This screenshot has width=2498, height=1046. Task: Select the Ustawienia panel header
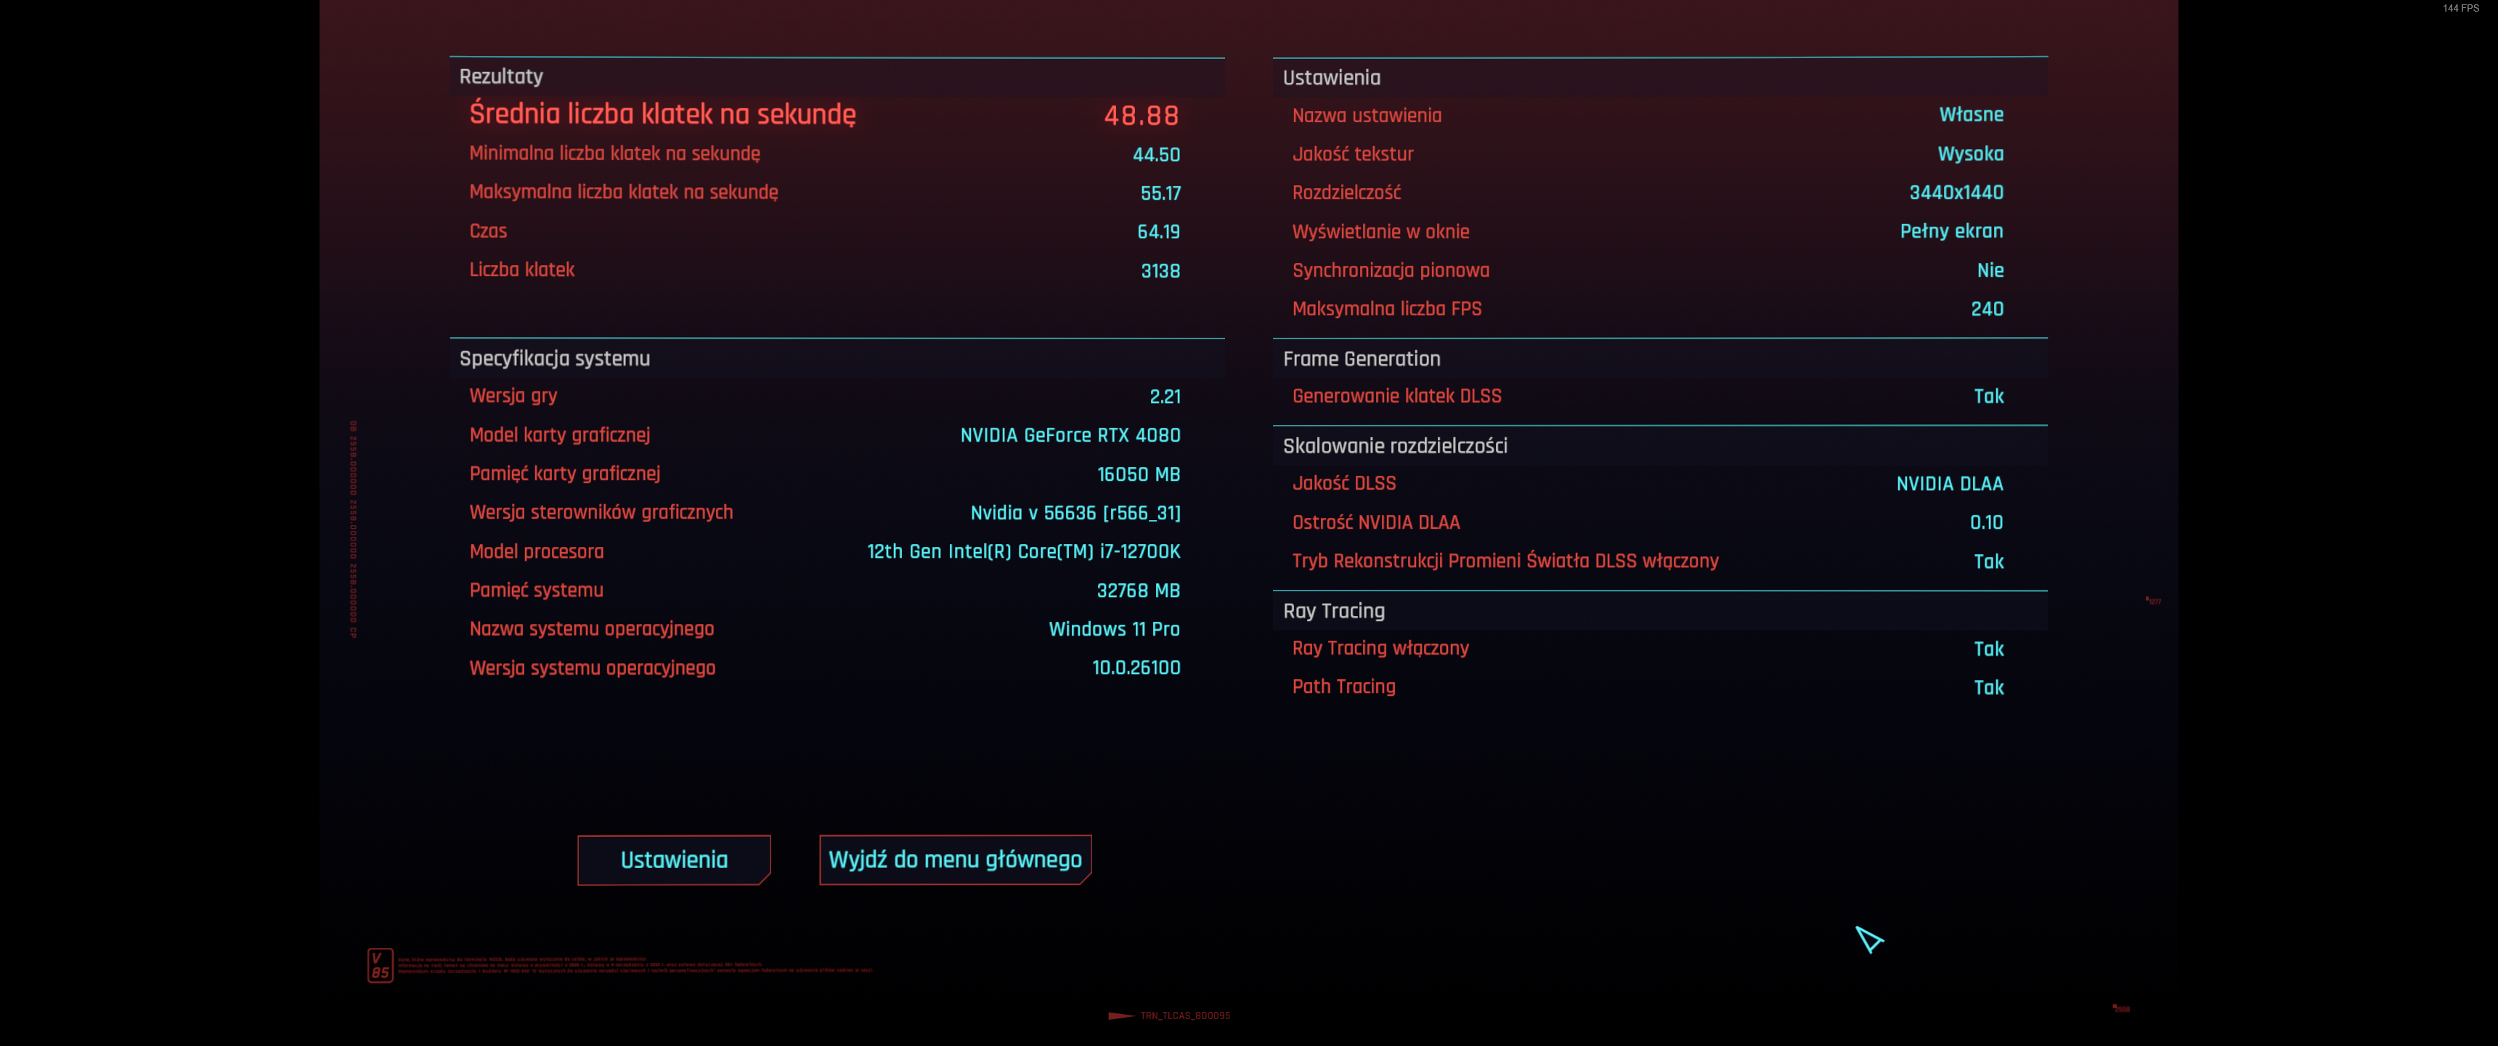[x=1332, y=78]
